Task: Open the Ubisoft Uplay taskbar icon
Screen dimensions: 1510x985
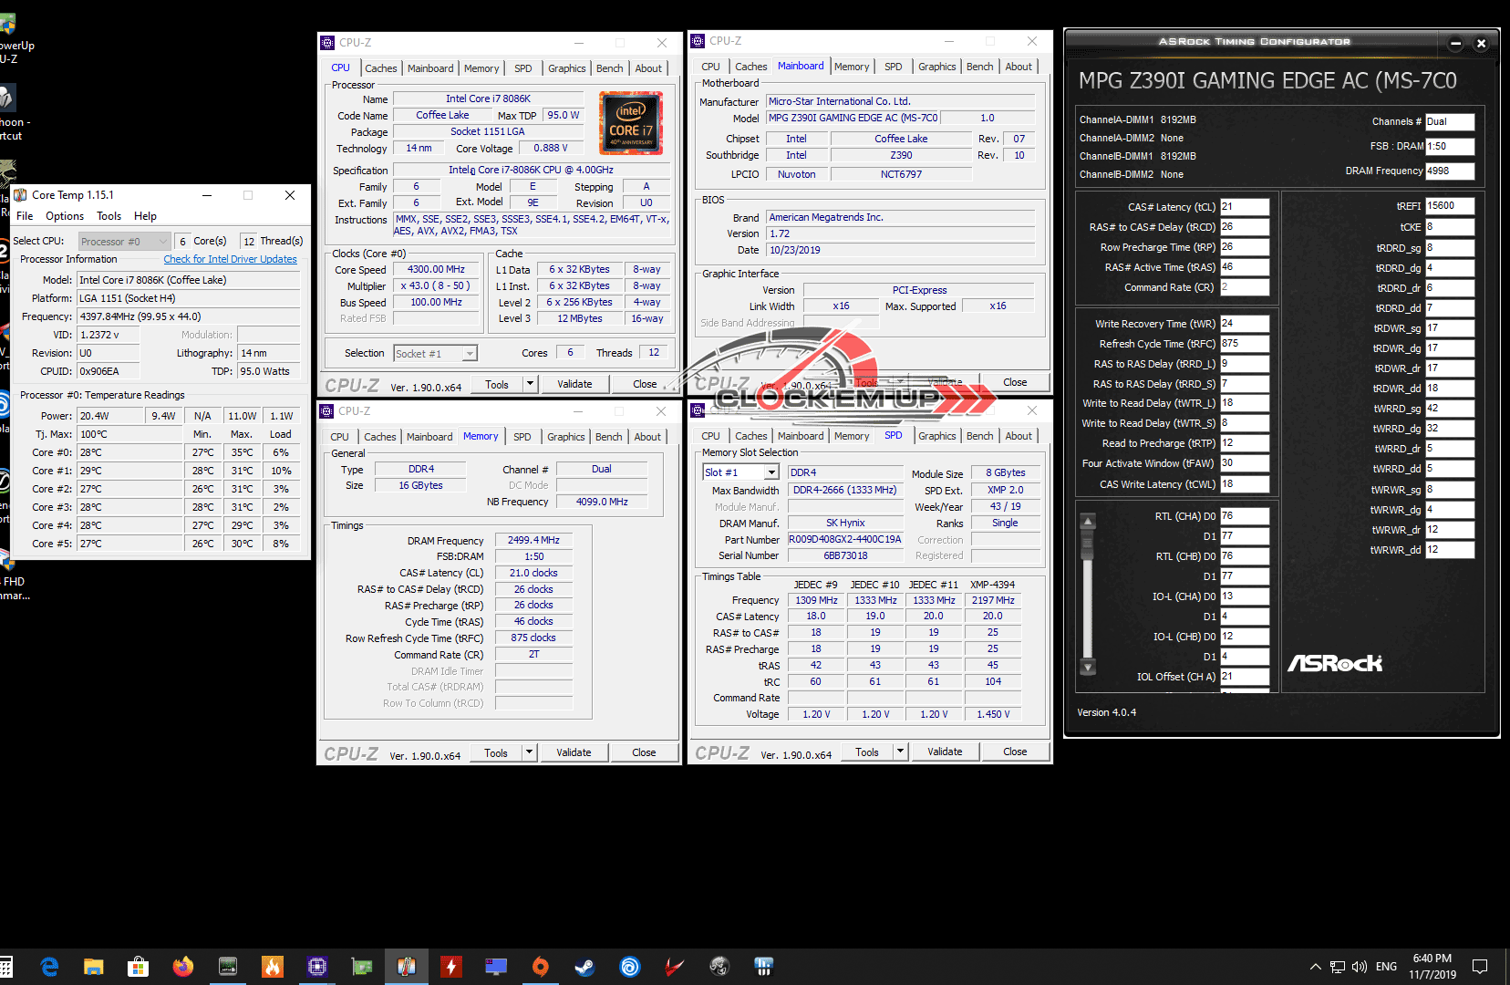Action: [x=630, y=967]
